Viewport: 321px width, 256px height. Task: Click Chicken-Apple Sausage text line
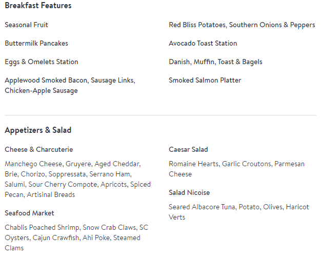click(42, 90)
